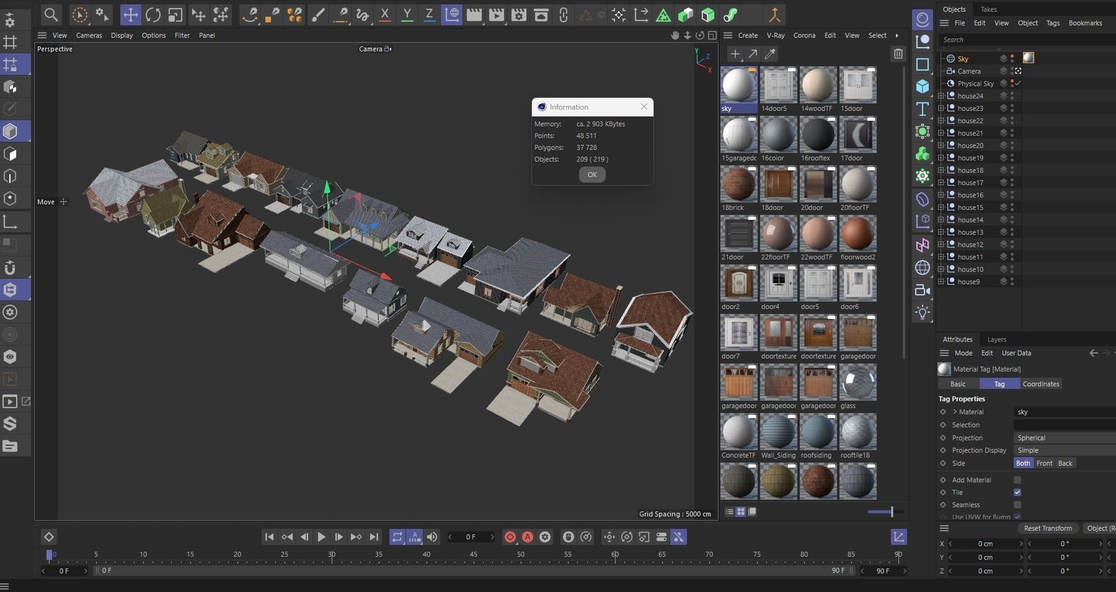Switch to the Coordinates tab
Screen dimensions: 1116x592
[x=1040, y=384]
